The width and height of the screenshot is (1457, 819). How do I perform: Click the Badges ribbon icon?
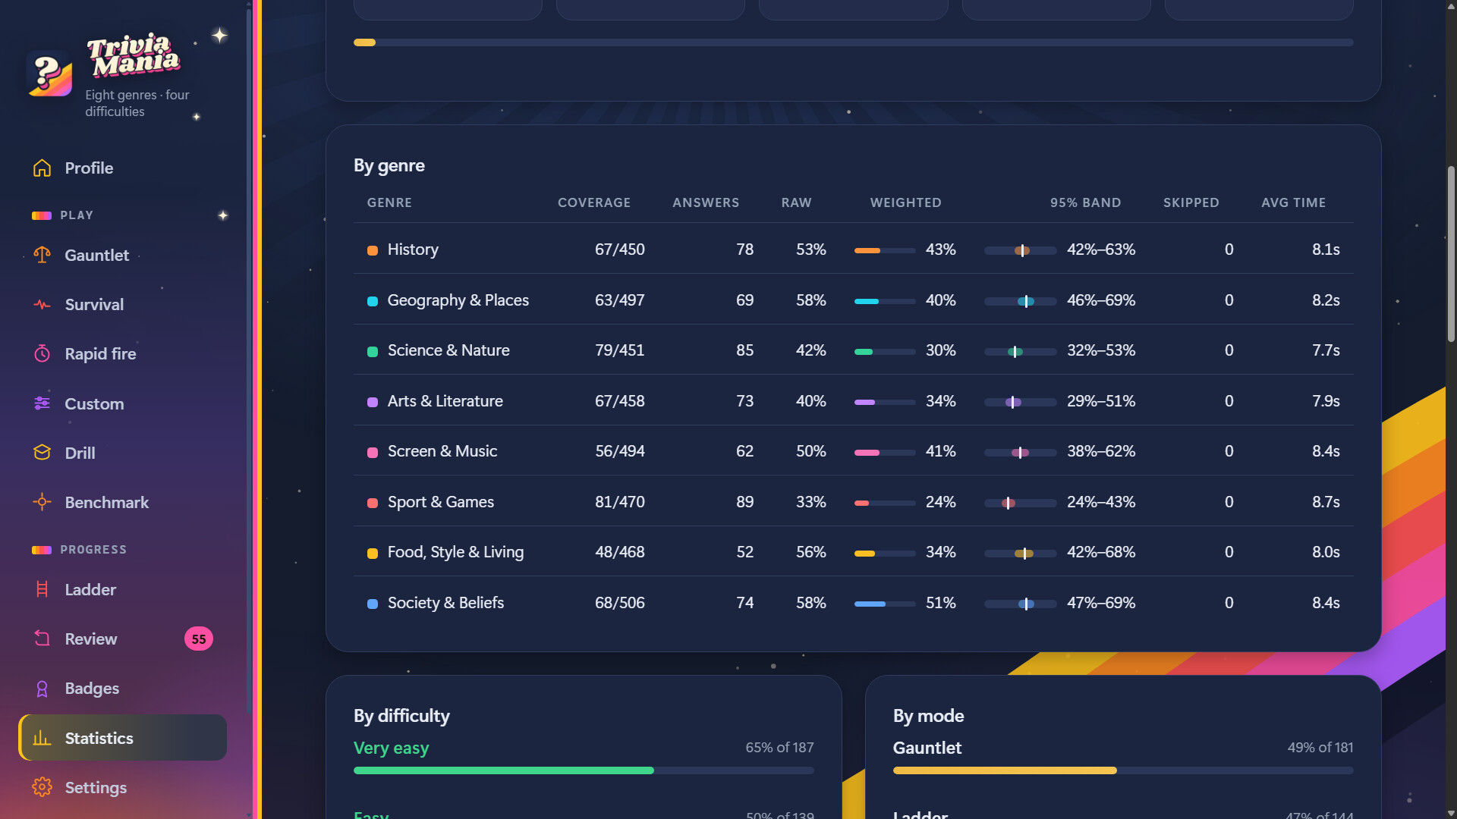coord(42,689)
